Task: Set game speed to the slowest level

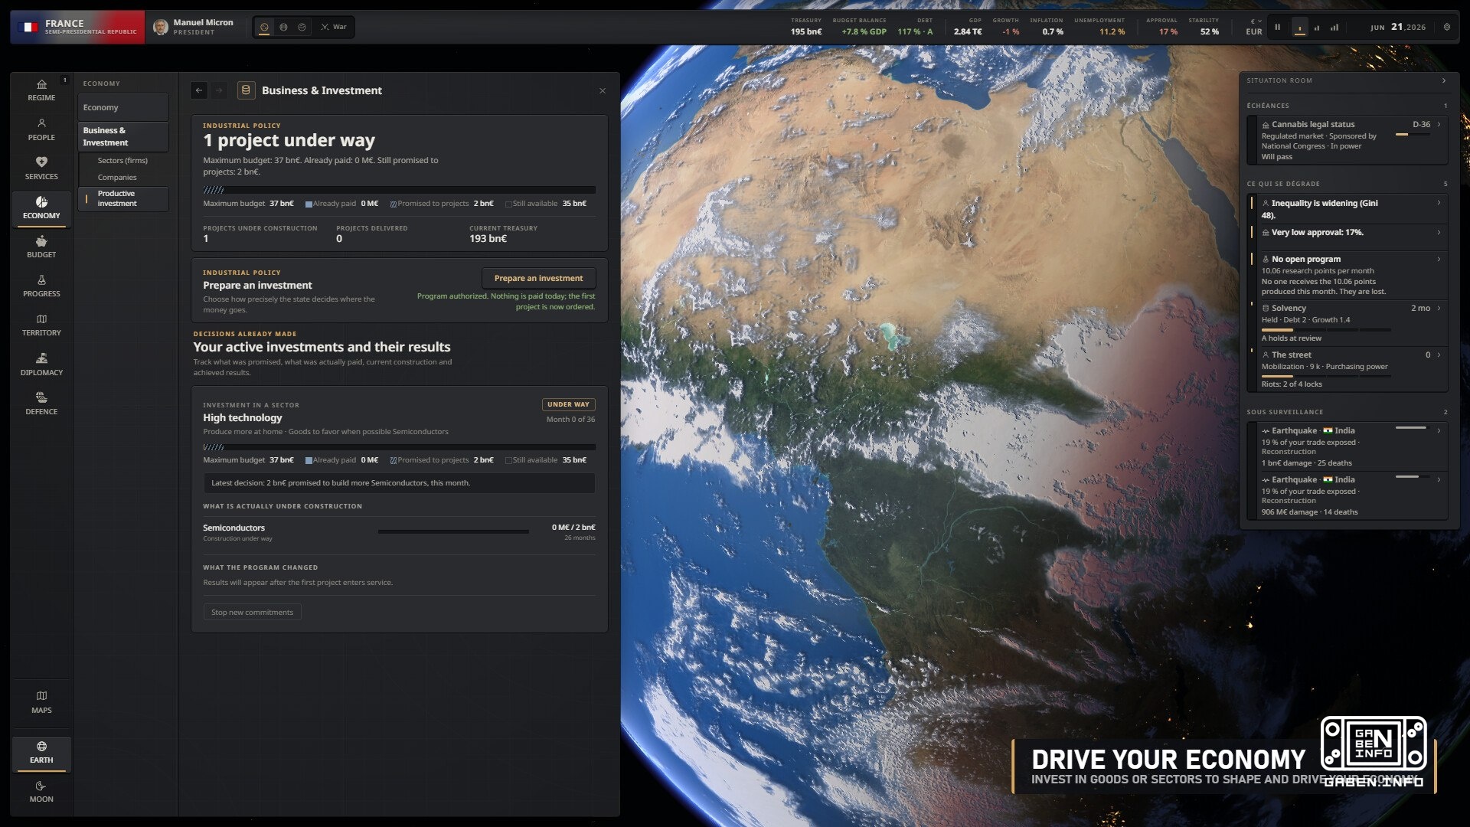Action: point(1299,27)
